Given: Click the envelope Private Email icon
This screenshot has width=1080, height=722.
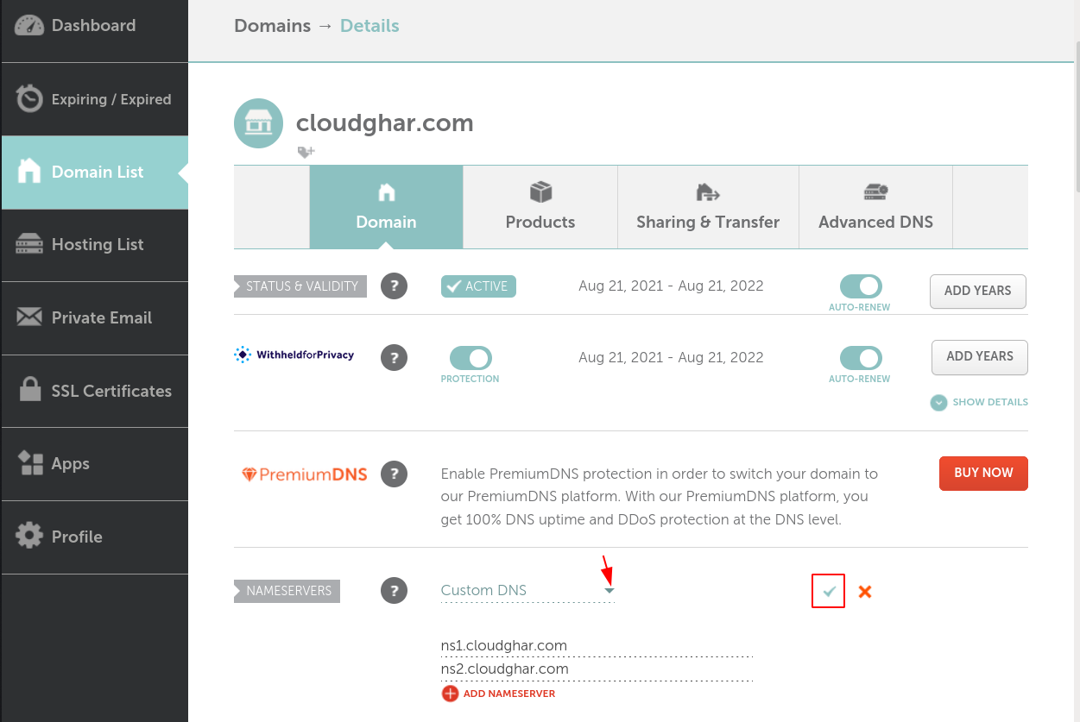Looking at the screenshot, I should [29, 317].
